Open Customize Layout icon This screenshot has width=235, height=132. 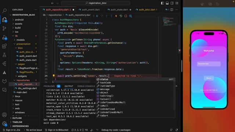pyautogui.click(x=177, y=3)
